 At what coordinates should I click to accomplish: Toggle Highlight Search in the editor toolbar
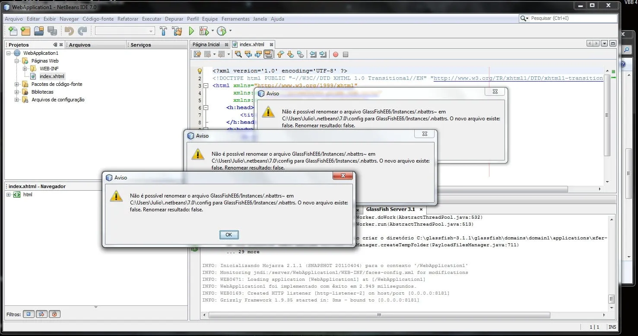[268, 54]
